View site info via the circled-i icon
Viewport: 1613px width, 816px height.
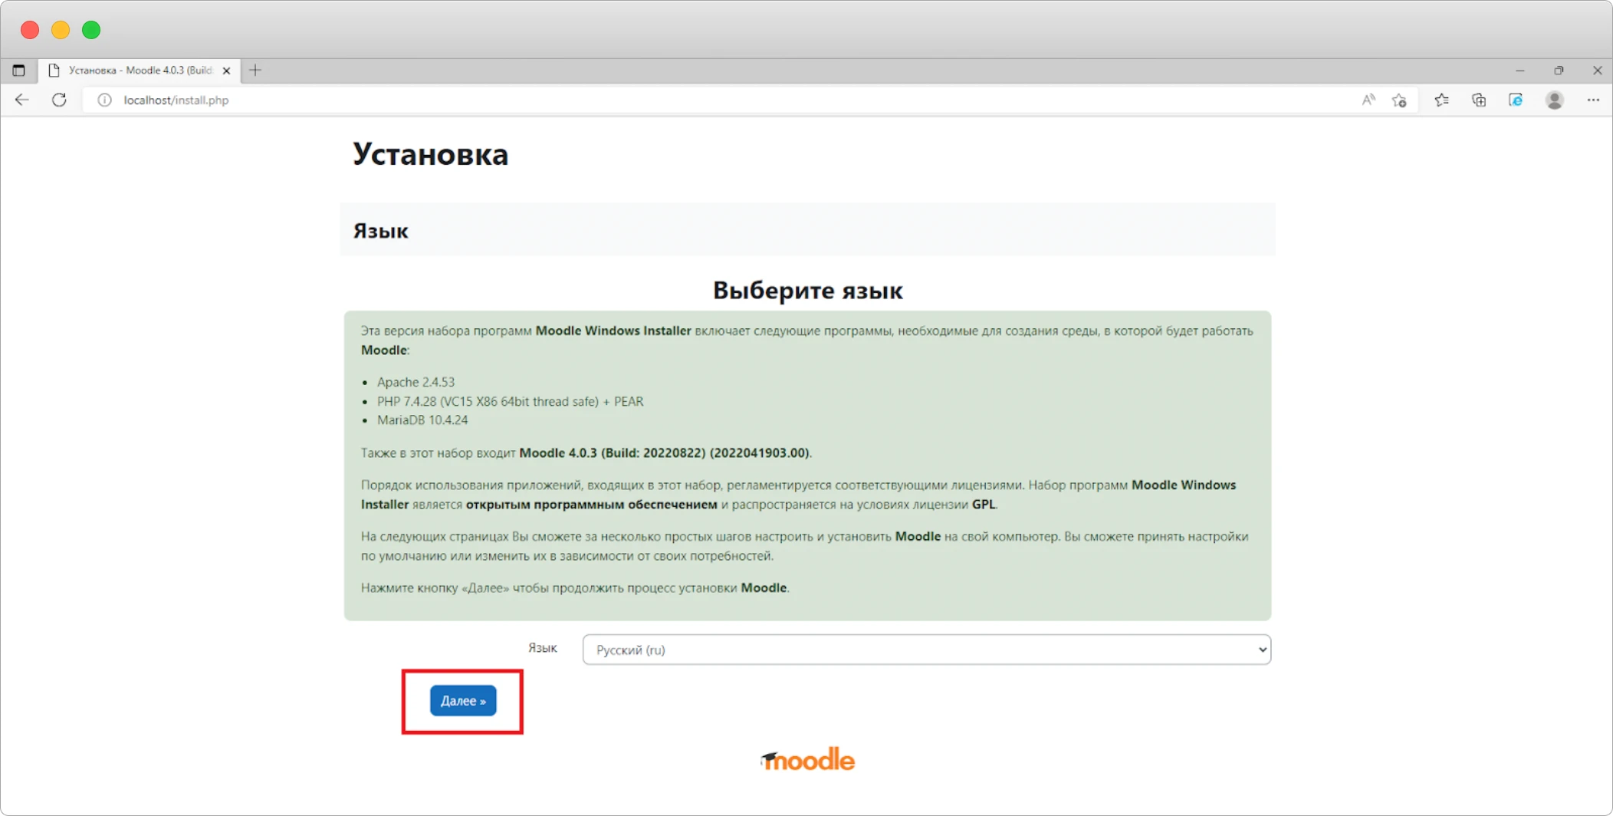104,100
